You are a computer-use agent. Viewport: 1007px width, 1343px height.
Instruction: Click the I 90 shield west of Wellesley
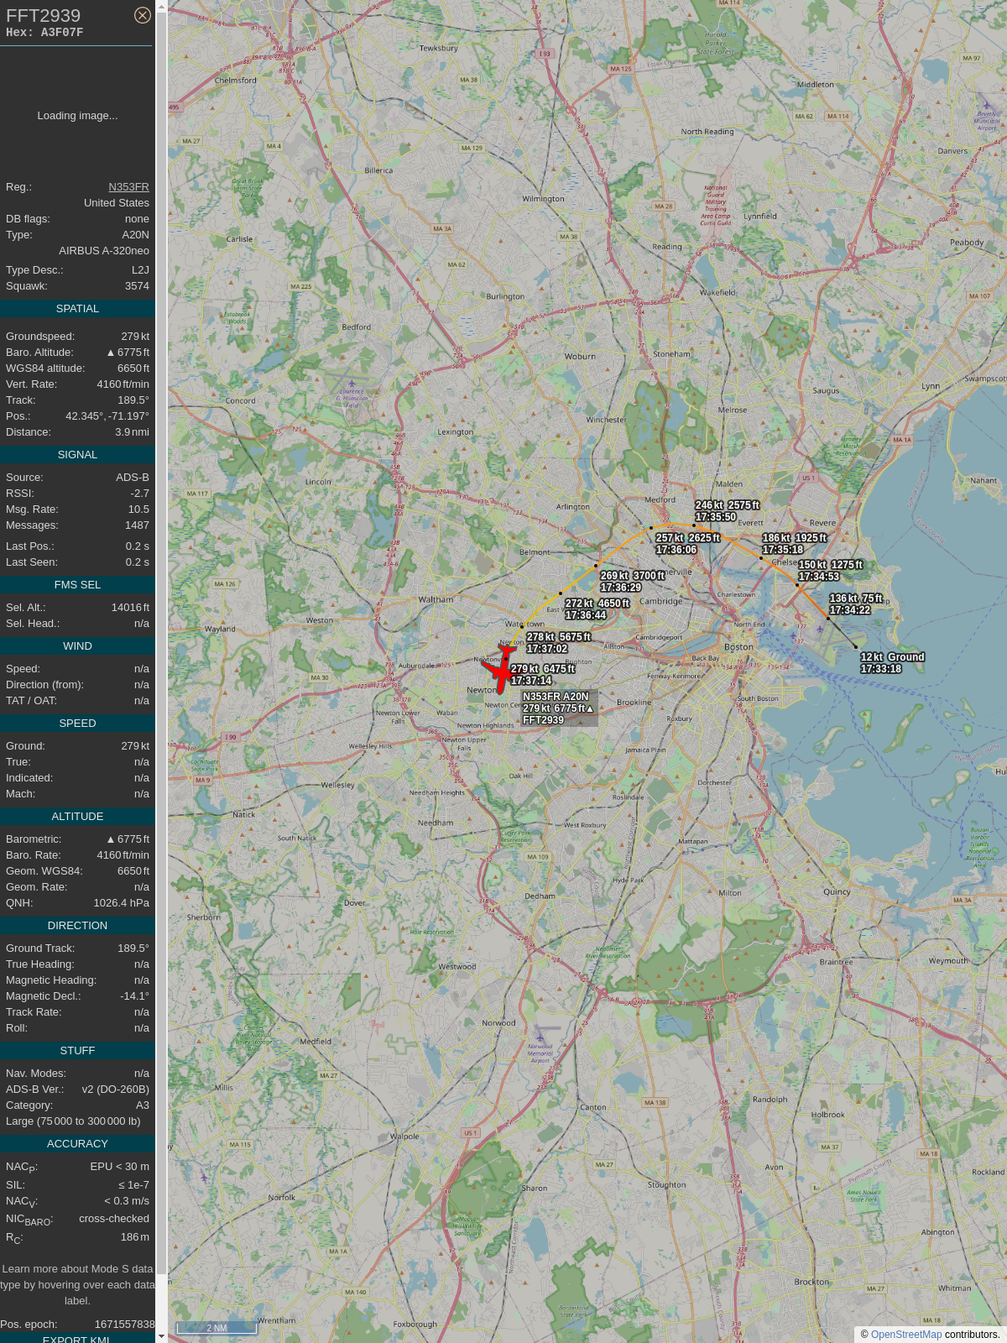[231, 737]
